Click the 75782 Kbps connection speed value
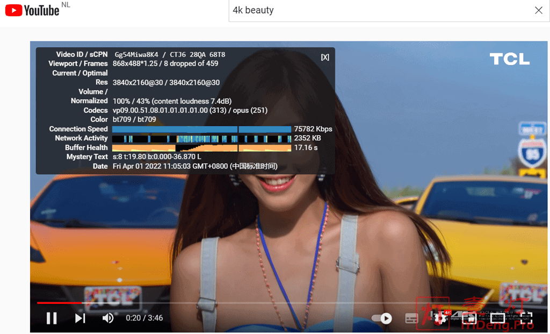The image size is (550, 334). [x=313, y=129]
